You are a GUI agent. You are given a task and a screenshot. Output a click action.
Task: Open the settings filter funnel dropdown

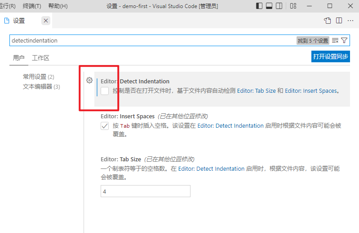pyautogui.click(x=345, y=40)
